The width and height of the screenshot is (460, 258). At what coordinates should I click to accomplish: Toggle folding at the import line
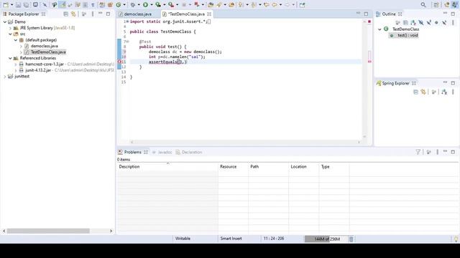(128, 21)
